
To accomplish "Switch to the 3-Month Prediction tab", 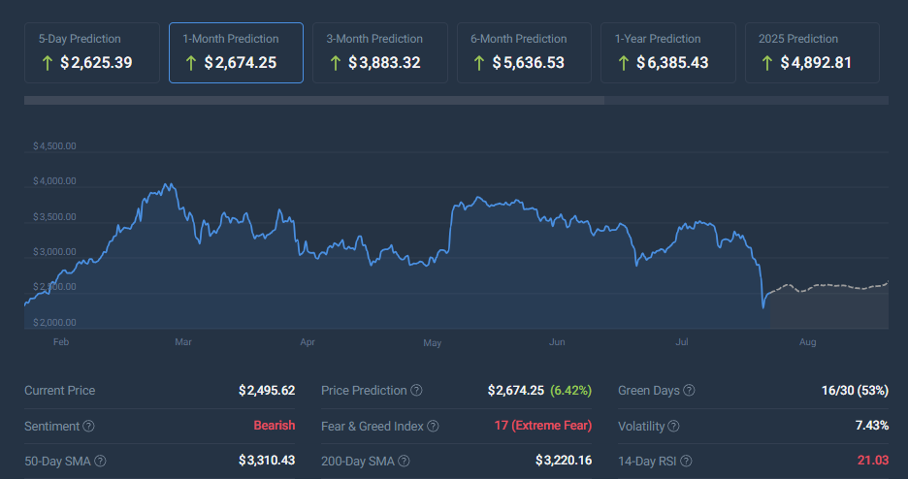I will click(x=379, y=52).
